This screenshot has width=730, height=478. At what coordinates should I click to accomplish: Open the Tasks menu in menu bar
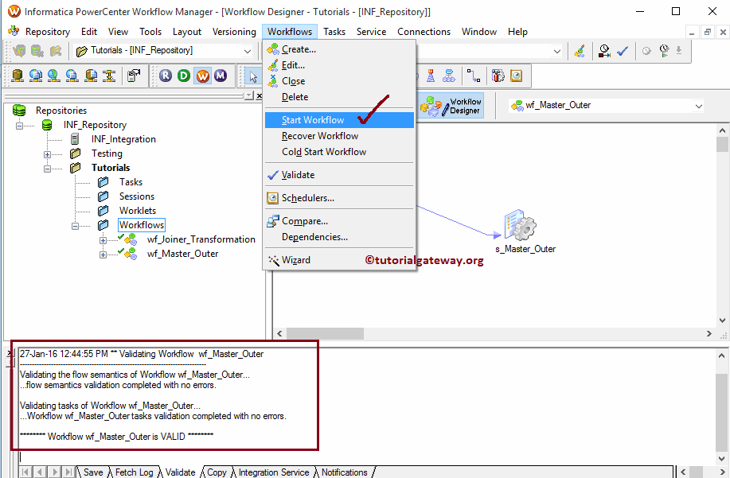[334, 32]
